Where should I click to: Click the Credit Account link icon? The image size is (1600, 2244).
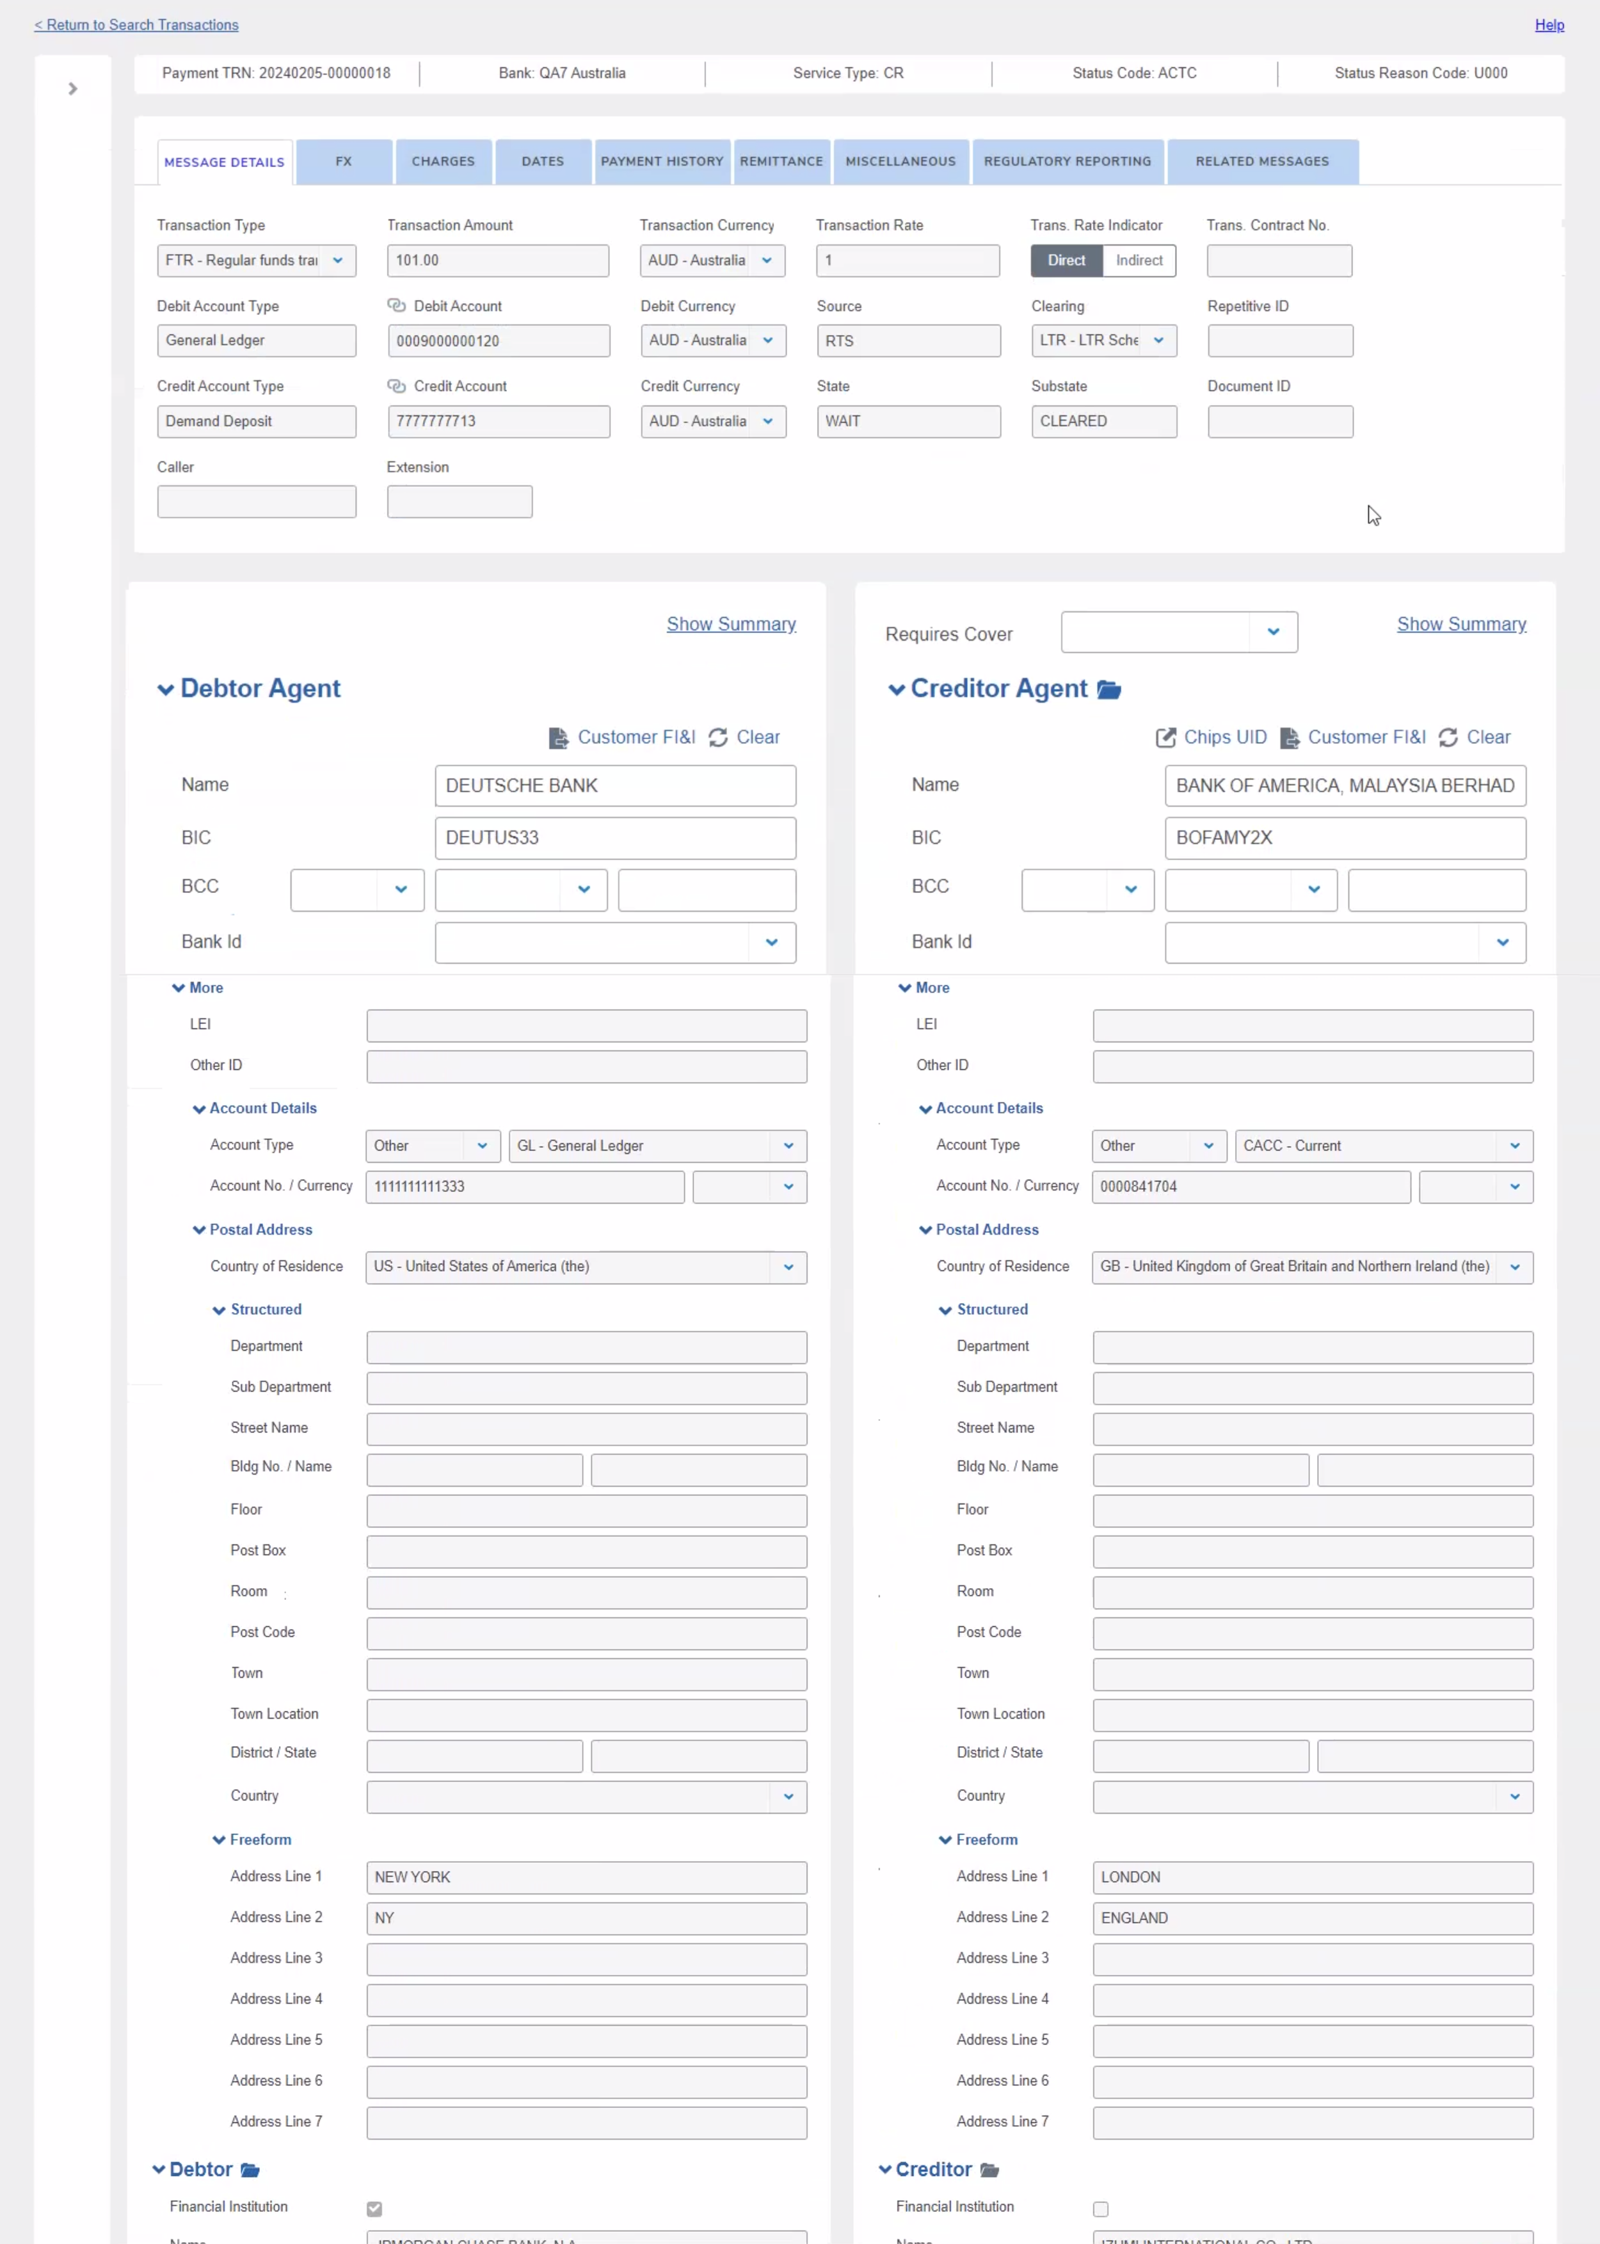pos(396,386)
